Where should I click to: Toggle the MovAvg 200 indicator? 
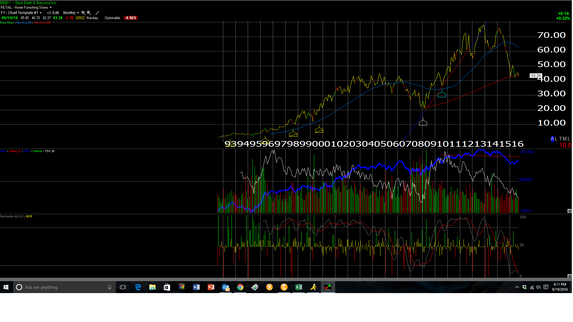[43, 22]
